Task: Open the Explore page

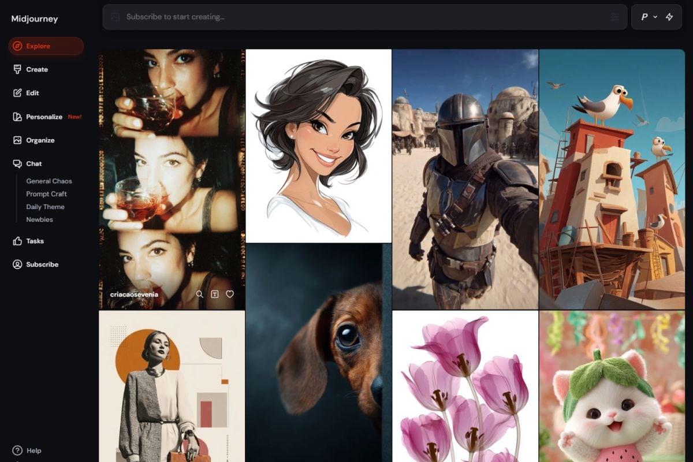Action: pyautogui.click(x=46, y=46)
